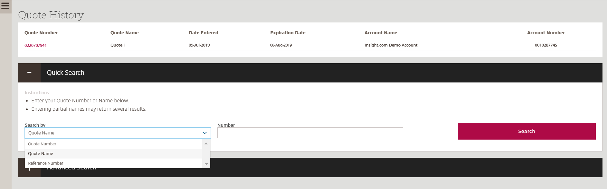Click the chevron on Search by dropdown
The image size is (607, 189).
pos(204,133)
